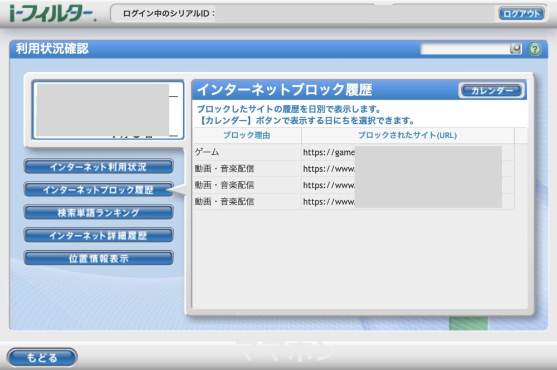
Task: Open the カレンダー date picker
Action: click(491, 90)
